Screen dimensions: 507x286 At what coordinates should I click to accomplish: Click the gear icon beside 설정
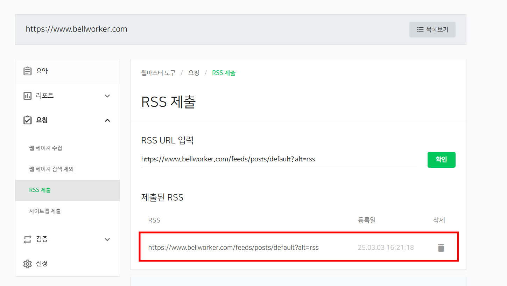pos(27,264)
